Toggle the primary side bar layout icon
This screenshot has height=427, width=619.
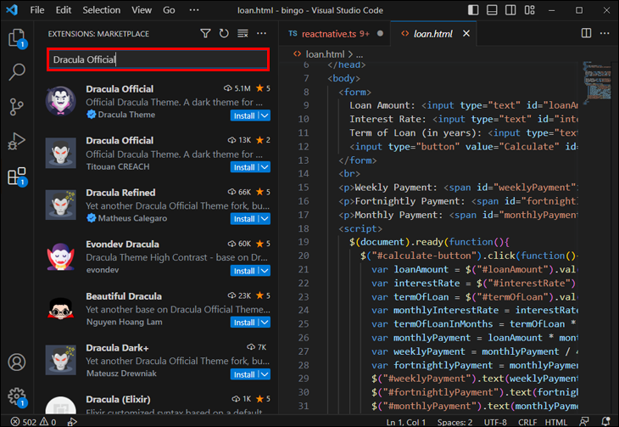[x=473, y=10]
